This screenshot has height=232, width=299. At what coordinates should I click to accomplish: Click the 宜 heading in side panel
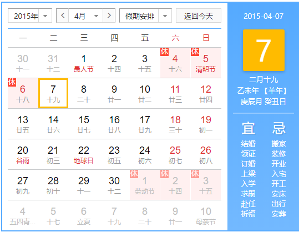coord(248,128)
